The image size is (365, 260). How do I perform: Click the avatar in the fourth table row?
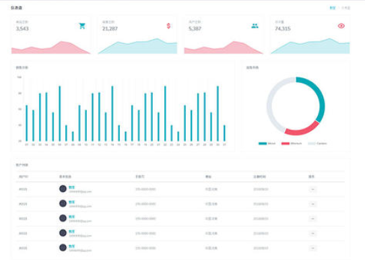pyautogui.click(x=63, y=233)
